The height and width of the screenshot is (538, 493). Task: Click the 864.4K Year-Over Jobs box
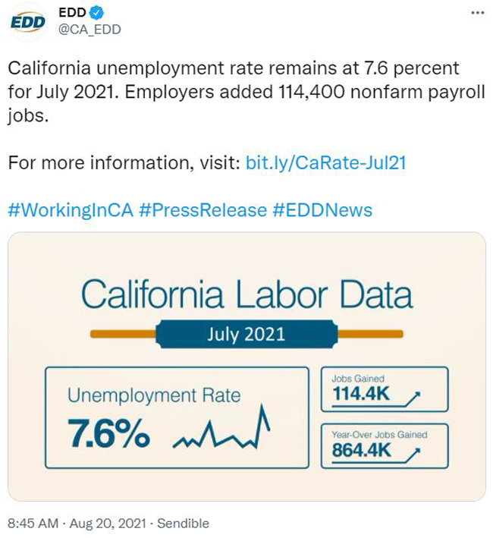pyautogui.click(x=385, y=445)
